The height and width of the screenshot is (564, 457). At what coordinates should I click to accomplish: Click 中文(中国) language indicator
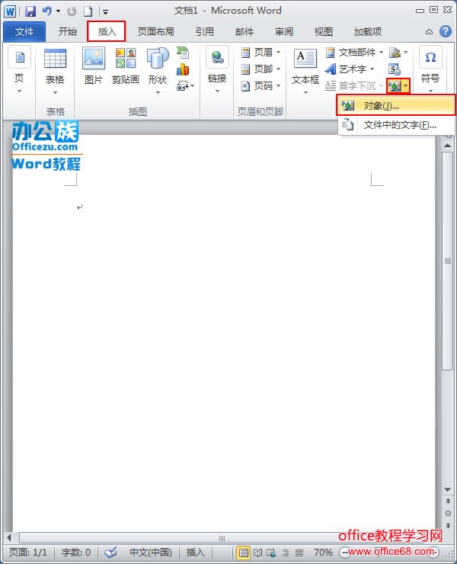pyautogui.click(x=150, y=552)
